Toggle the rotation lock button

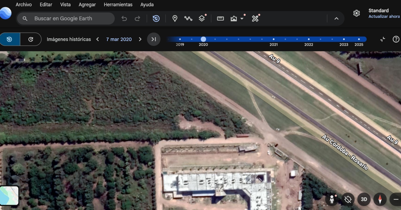coord(348,199)
